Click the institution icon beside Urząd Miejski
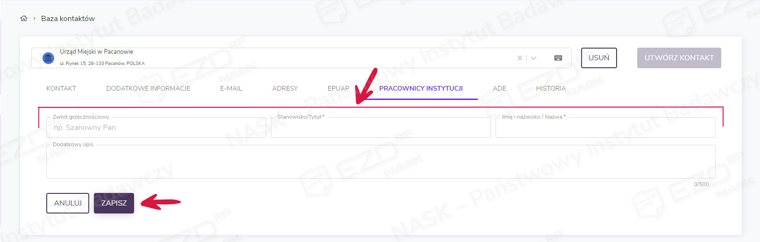This screenshot has width=760, height=242. point(48,58)
